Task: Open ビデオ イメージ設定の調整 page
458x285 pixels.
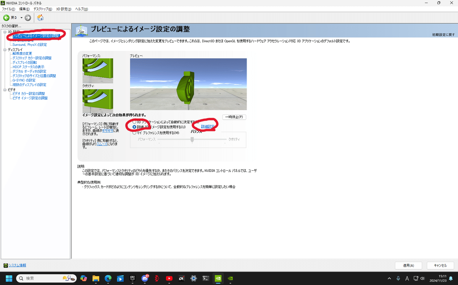Action: (x=30, y=98)
